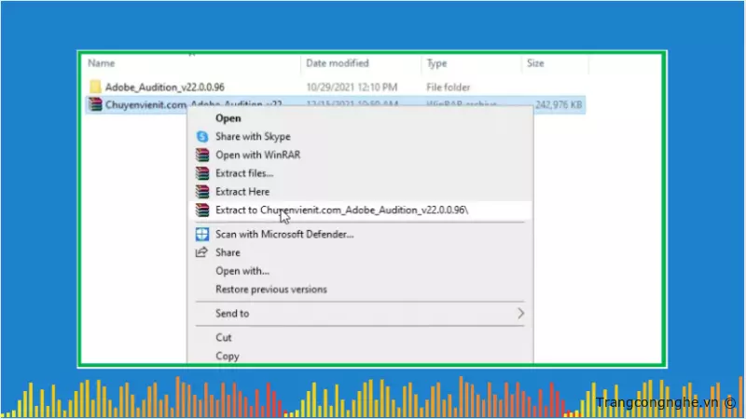Click the Adobe_Audition_v22.0.0.96 folder icon

(x=95, y=87)
